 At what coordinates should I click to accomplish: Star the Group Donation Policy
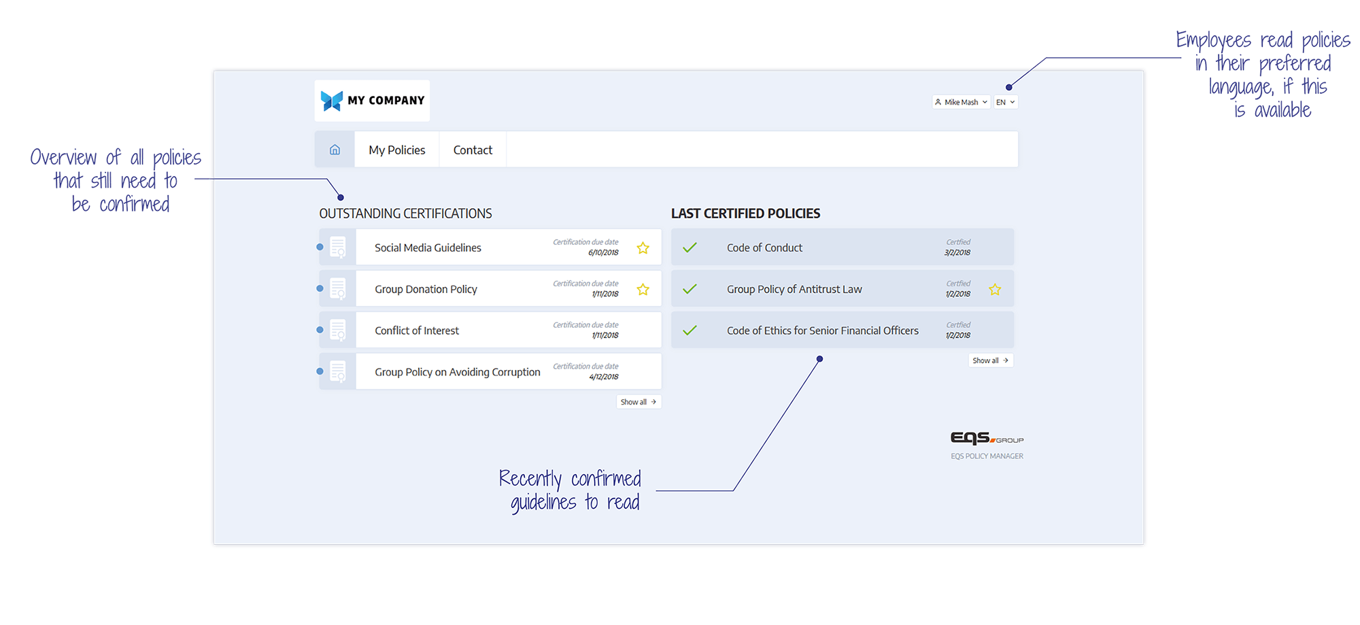click(643, 290)
